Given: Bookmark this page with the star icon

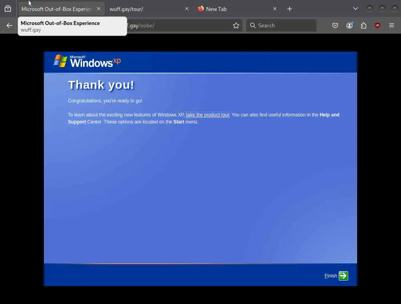Looking at the screenshot, I should [x=236, y=25].
